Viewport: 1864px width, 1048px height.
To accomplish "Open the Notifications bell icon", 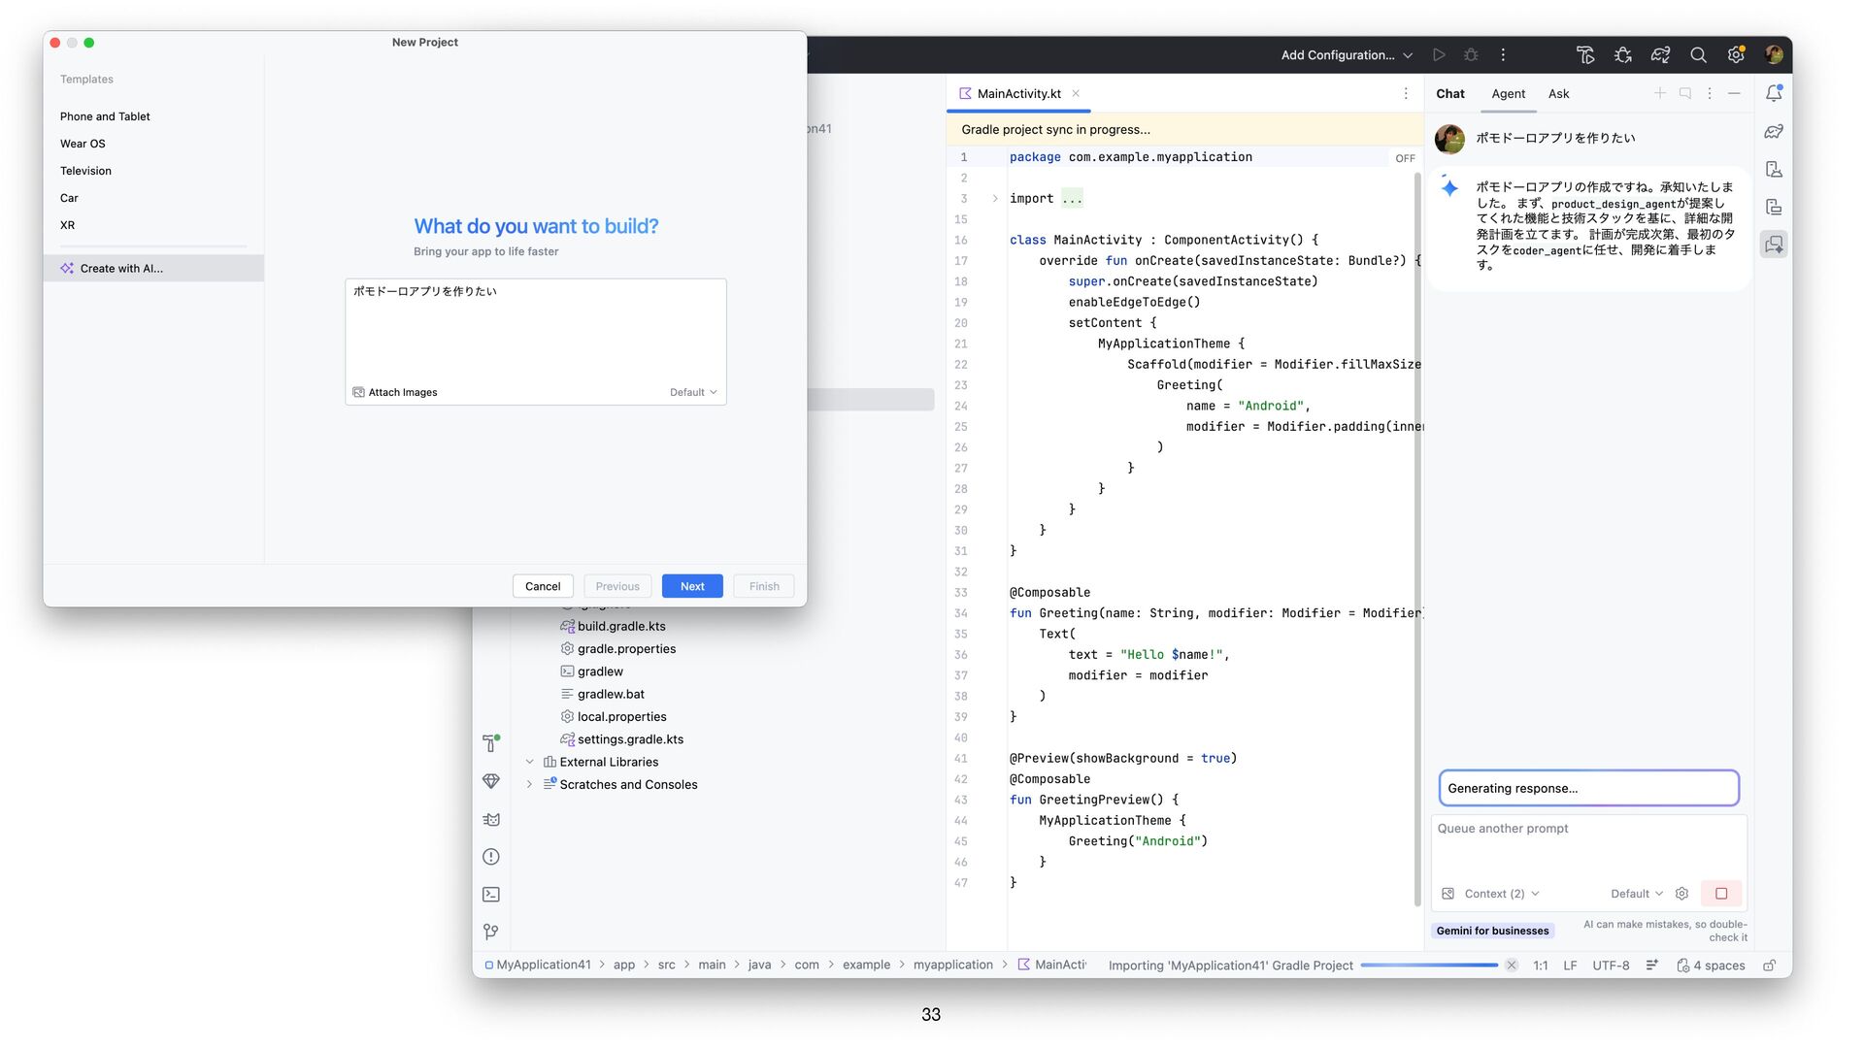I will point(1774,94).
